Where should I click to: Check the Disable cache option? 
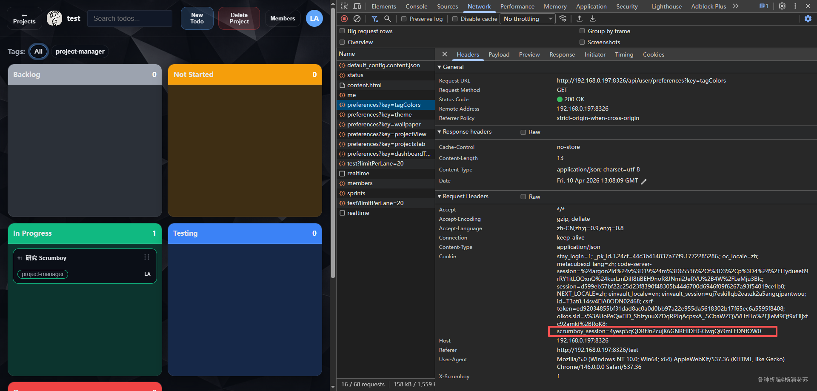tap(455, 19)
